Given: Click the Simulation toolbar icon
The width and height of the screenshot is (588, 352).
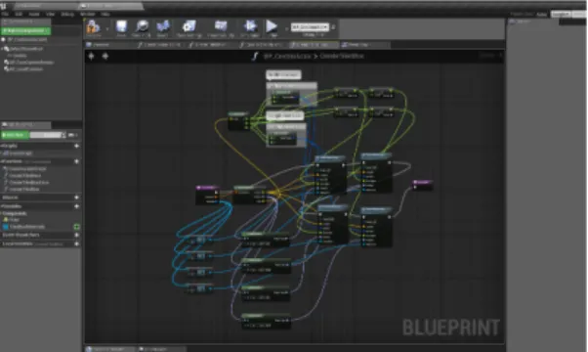Looking at the screenshot, I should (250, 27).
